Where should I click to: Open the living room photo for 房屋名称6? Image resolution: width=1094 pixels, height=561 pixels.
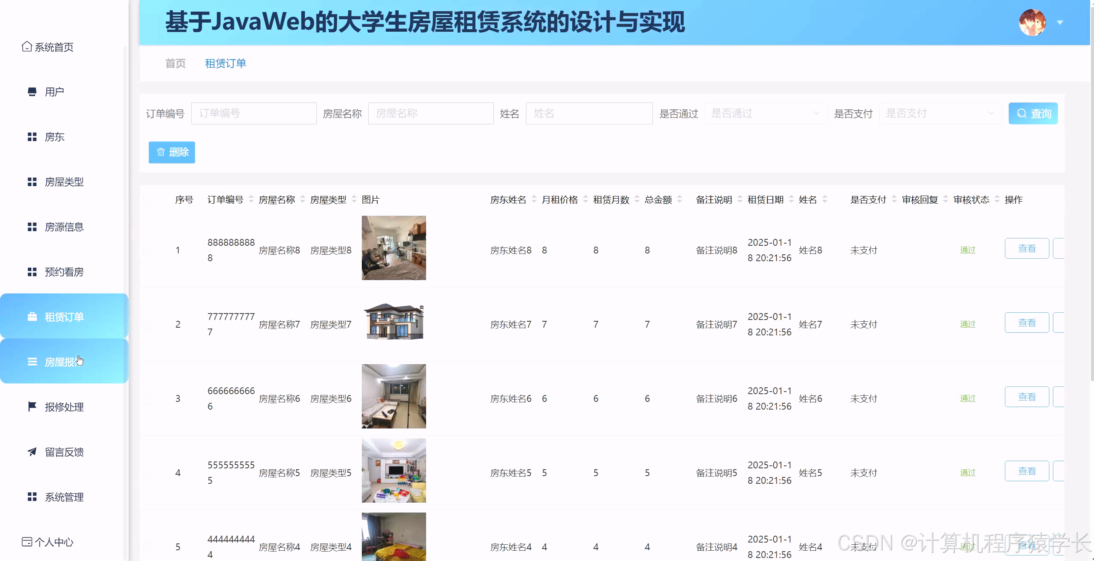tap(394, 396)
